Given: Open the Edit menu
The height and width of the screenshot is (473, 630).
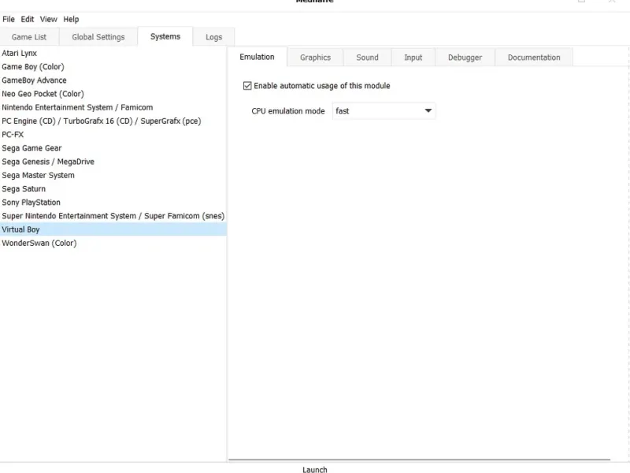Looking at the screenshot, I should pyautogui.click(x=28, y=19).
